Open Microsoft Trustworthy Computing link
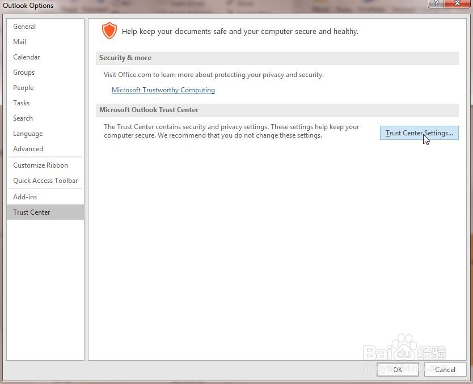 163,90
